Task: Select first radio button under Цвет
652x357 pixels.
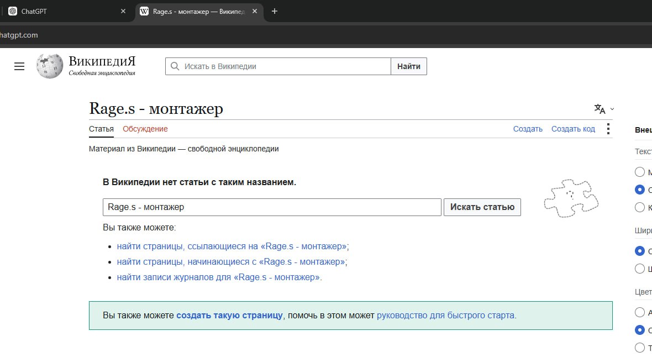Action: pyautogui.click(x=639, y=312)
